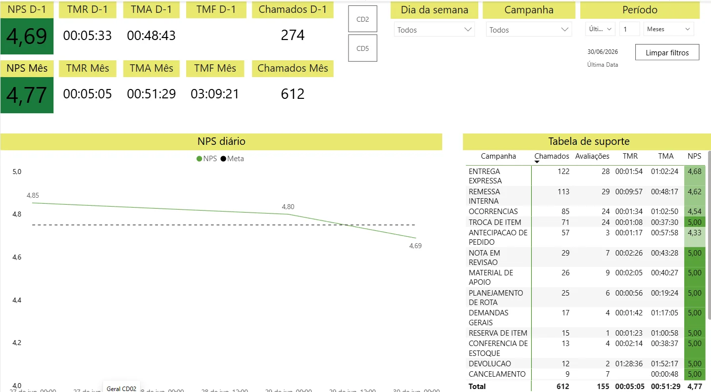Click the Limpar filtros button
The width and height of the screenshot is (711, 392).
[667, 52]
